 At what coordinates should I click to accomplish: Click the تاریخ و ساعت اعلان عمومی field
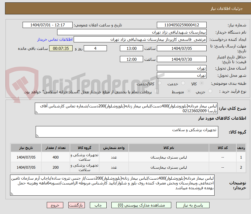pos(47,25)
